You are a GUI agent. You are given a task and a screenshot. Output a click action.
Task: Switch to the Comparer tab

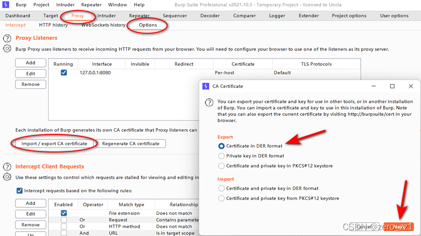[x=244, y=16]
